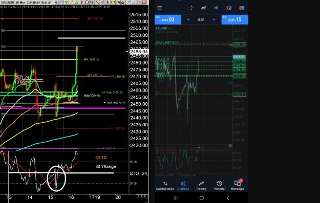This screenshot has width=320, height=203.
Task: Click the 2450.47 take profit price tag
Action: coord(239,95)
